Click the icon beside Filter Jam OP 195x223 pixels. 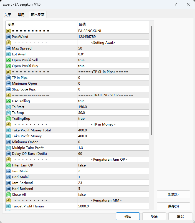point(9,165)
